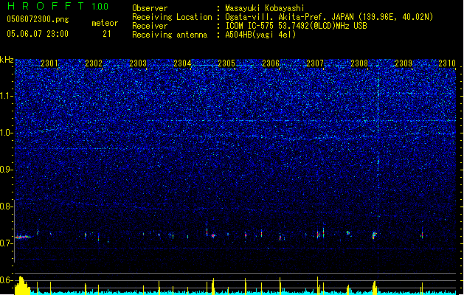The height and width of the screenshot is (295, 464).
Task: Click the 0.9 kHz axis label
Action: pyautogui.click(x=6, y=170)
